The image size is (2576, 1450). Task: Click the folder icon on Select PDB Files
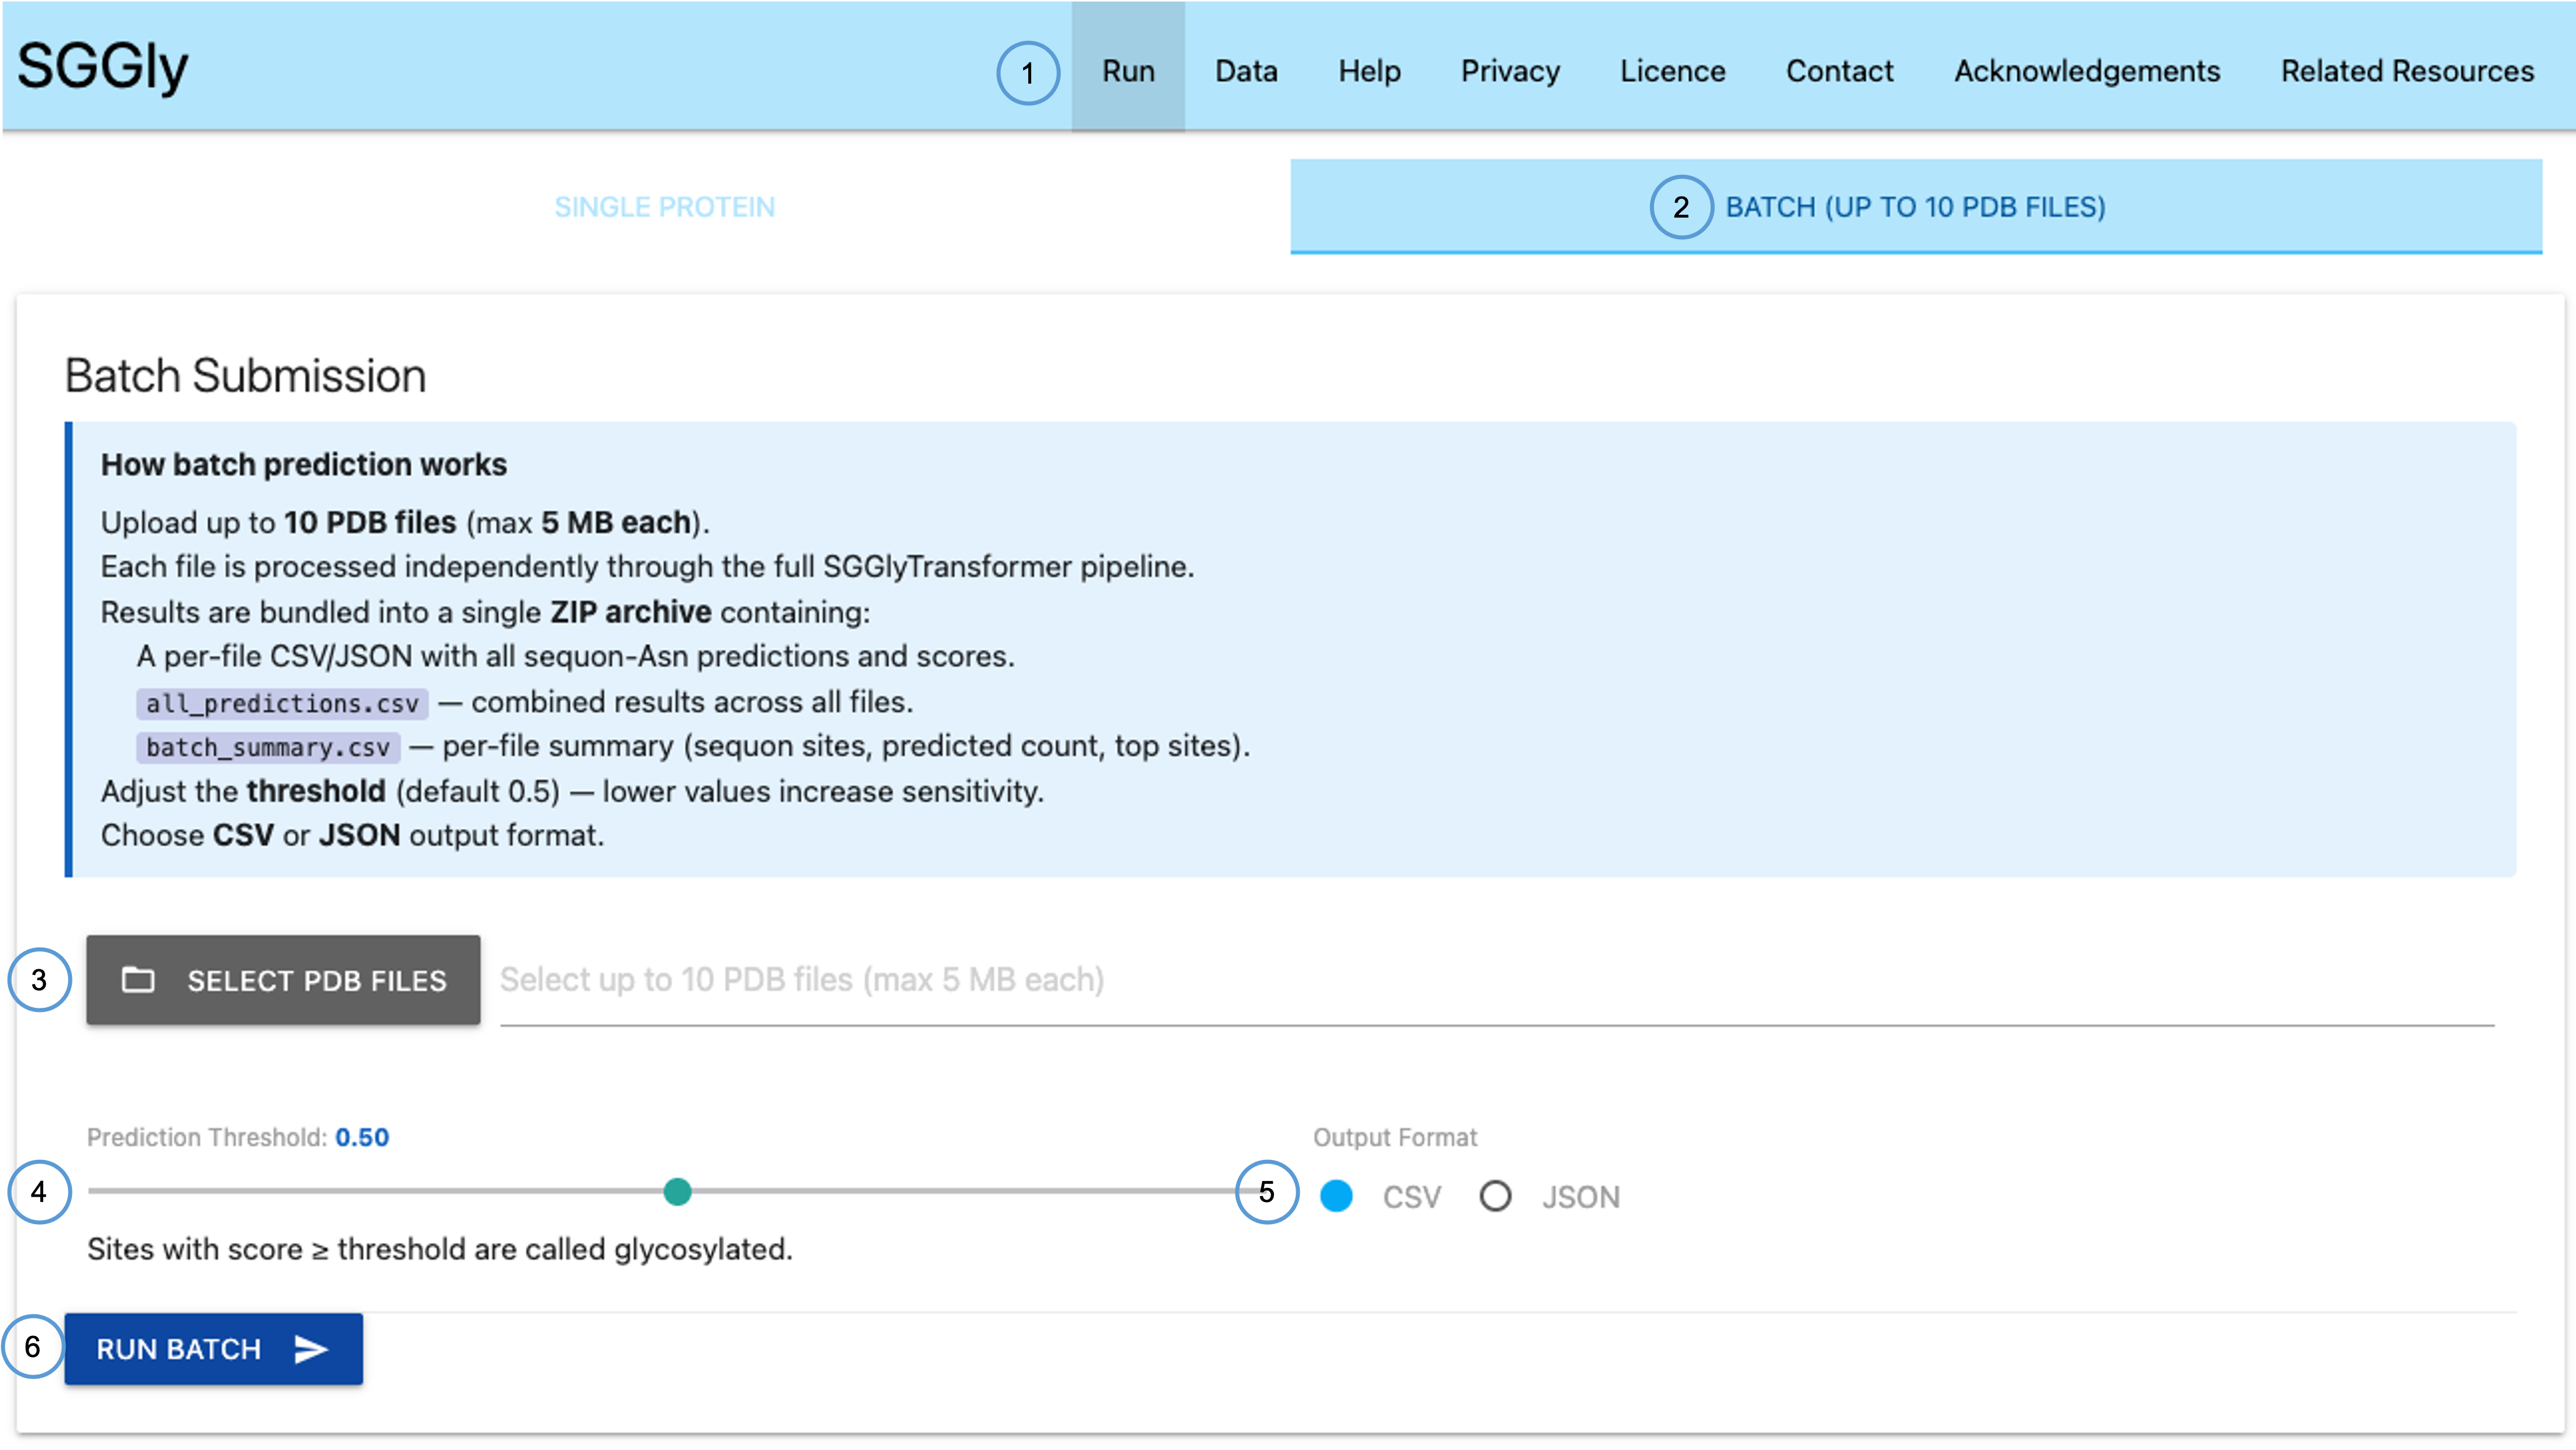[x=138, y=980]
